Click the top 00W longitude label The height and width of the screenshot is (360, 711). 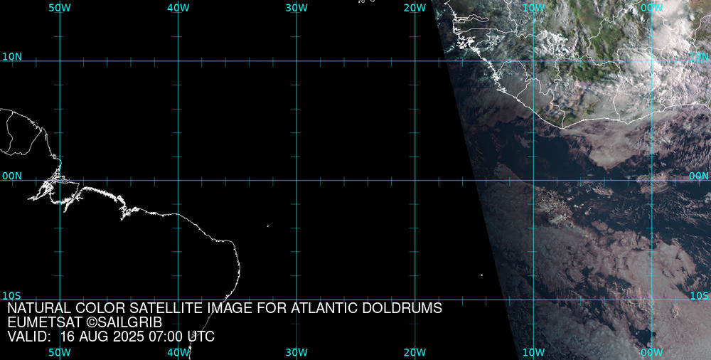(652, 8)
